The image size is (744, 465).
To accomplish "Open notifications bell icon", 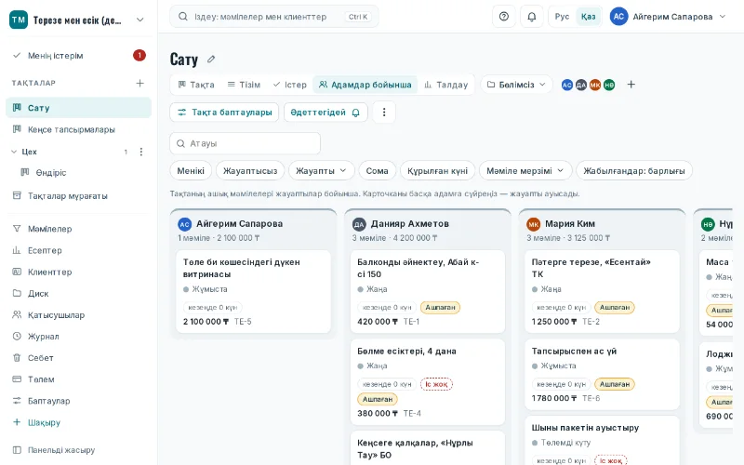I will [531, 17].
